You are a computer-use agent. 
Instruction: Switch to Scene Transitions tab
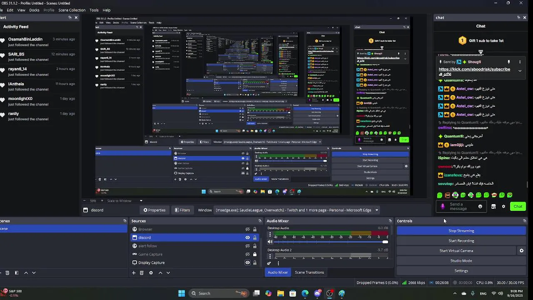(309, 272)
